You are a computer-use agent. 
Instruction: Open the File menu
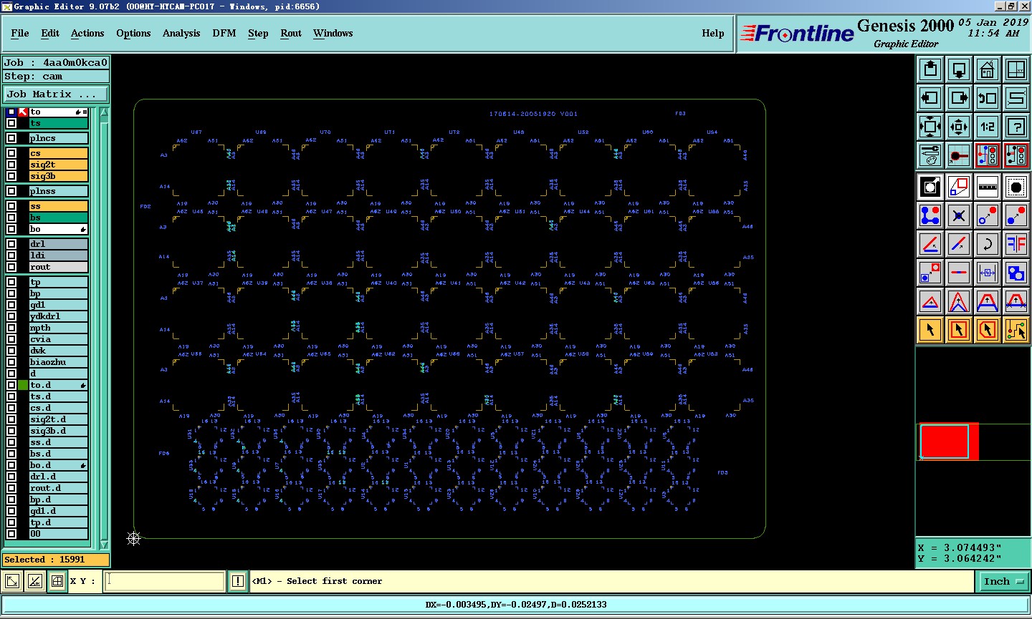(x=20, y=33)
